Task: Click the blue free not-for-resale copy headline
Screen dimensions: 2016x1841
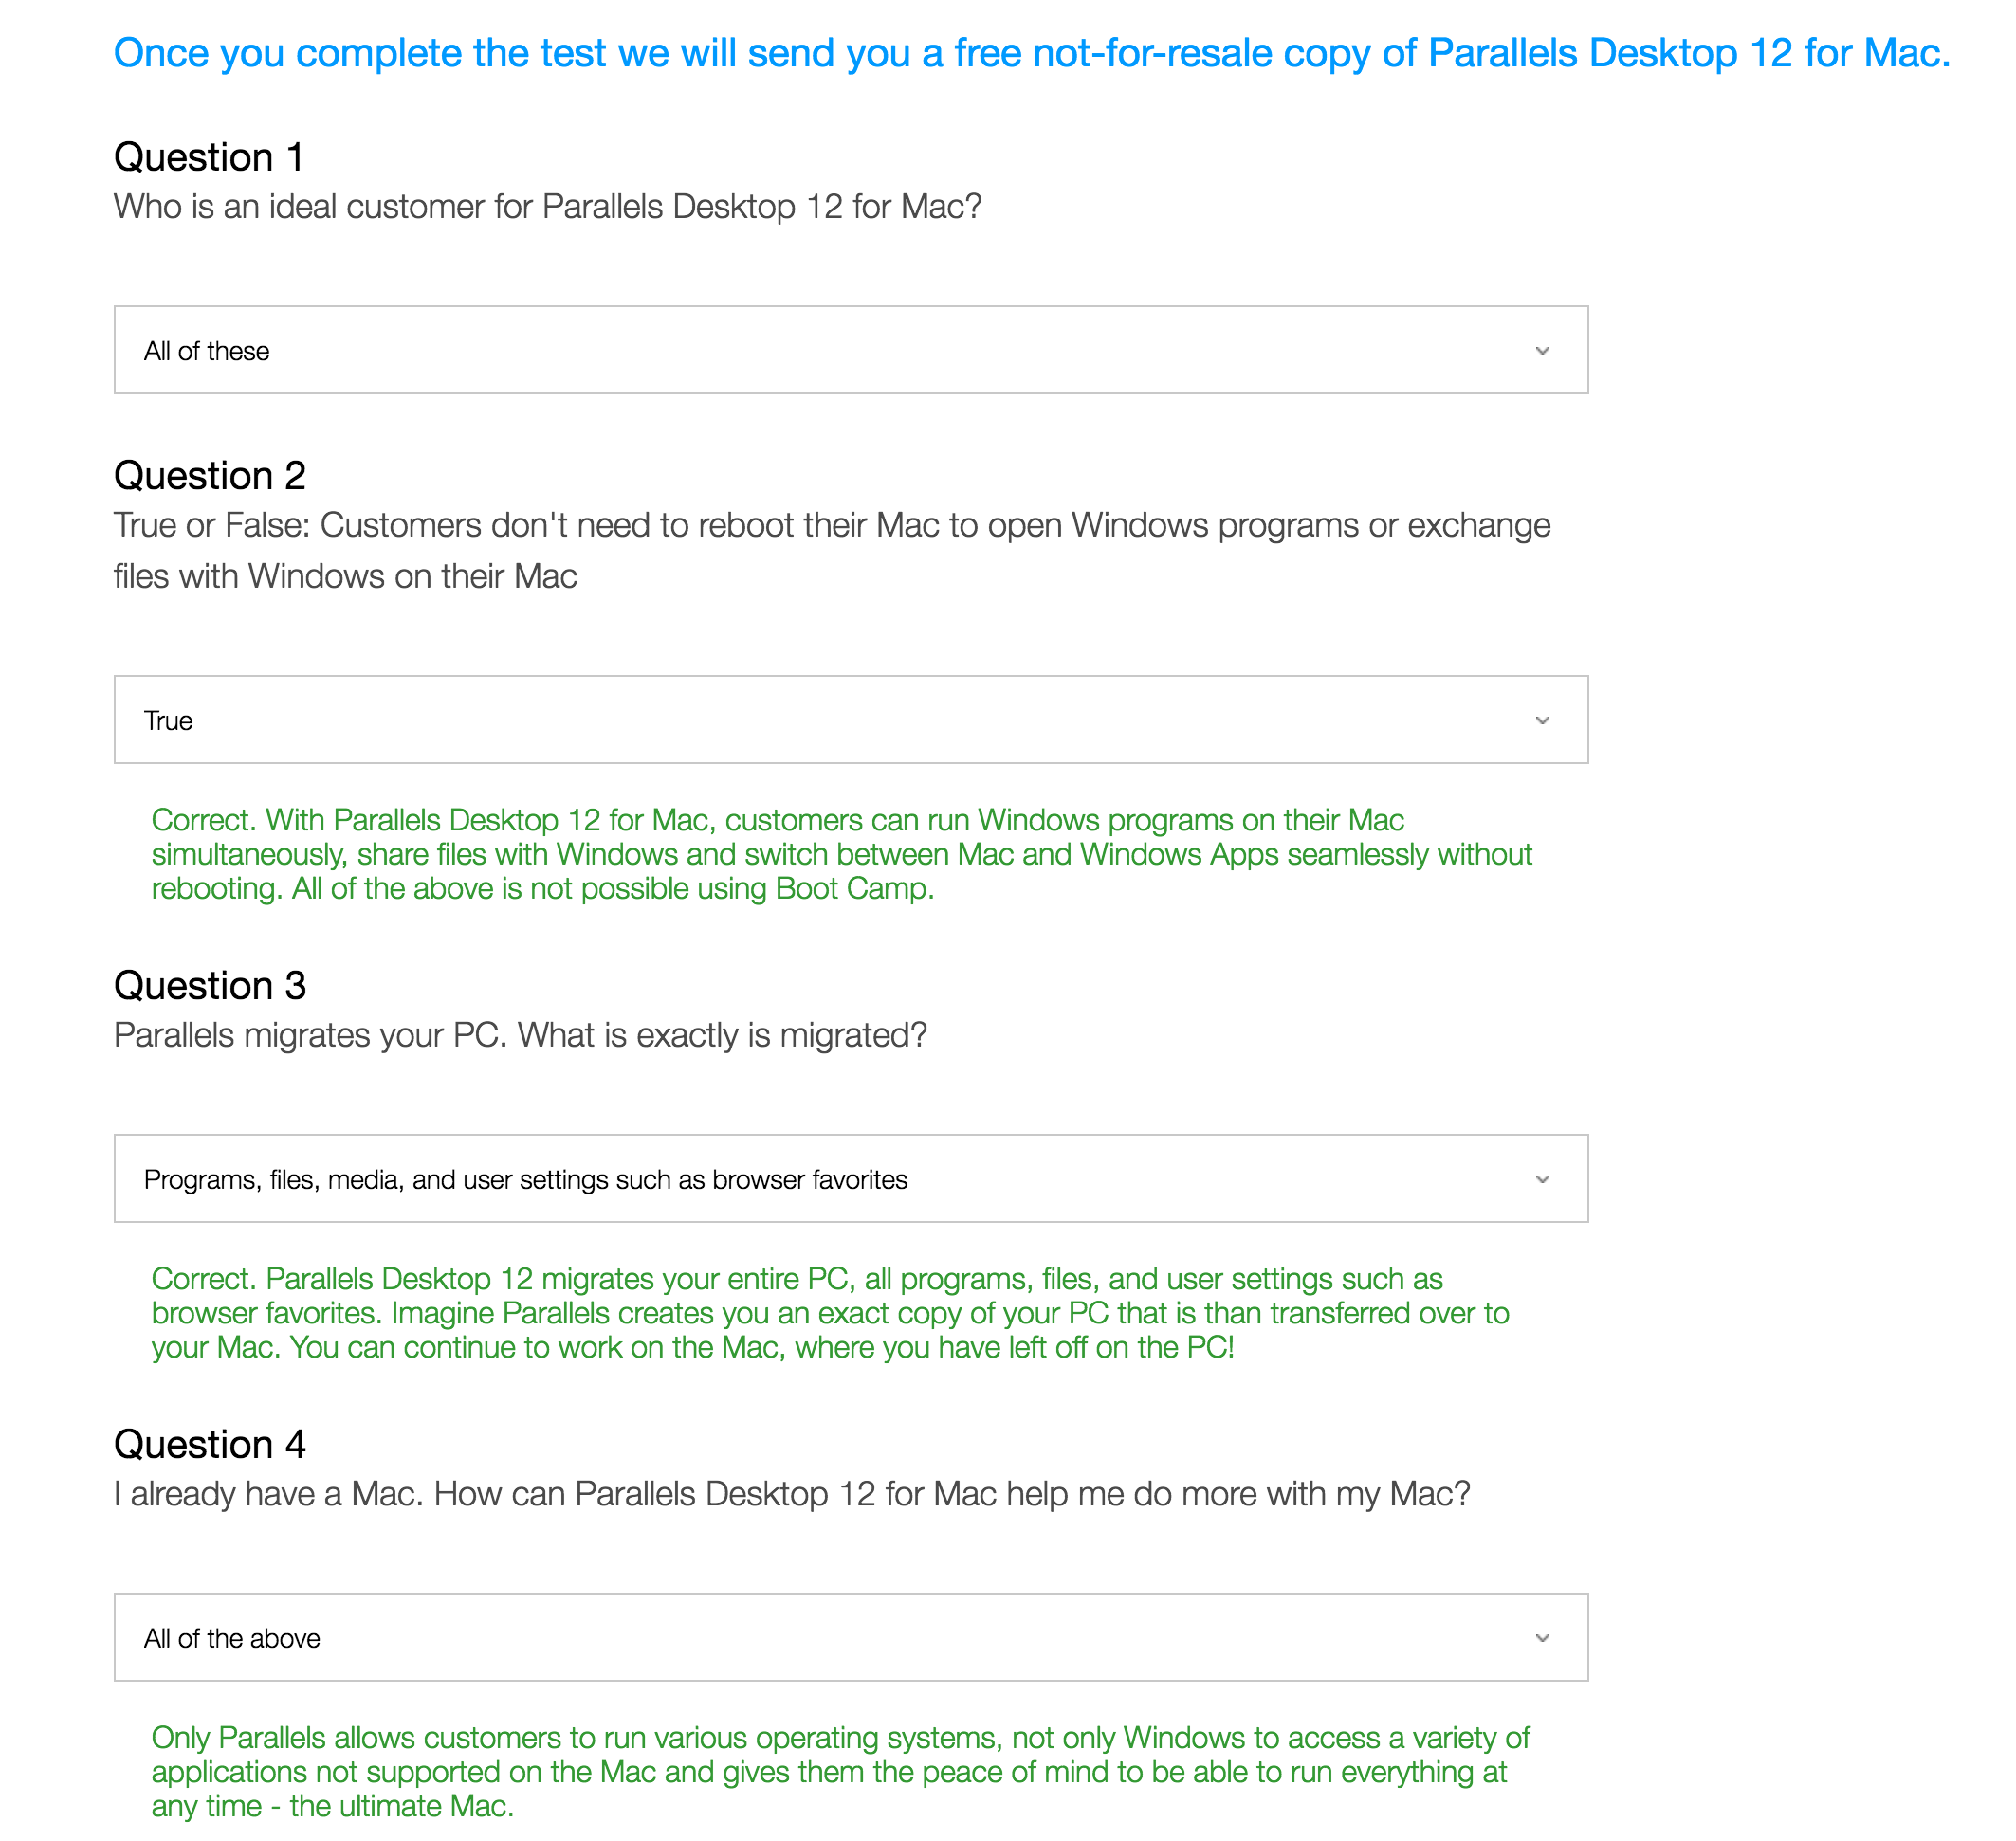Action: point(1031,53)
